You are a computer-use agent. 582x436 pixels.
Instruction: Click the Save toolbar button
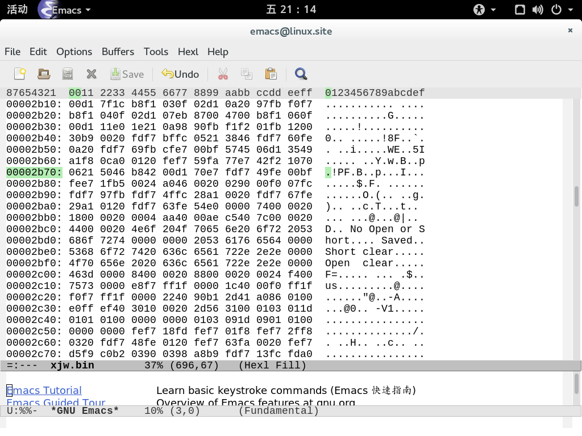click(x=127, y=74)
